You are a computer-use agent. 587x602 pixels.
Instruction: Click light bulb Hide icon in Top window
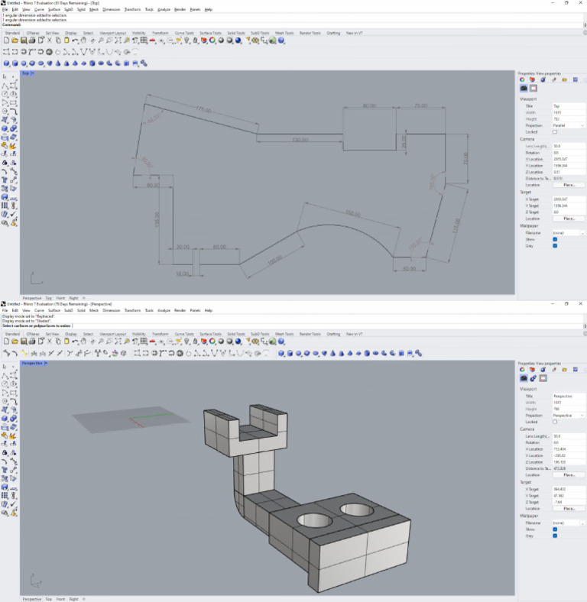[x=186, y=40]
